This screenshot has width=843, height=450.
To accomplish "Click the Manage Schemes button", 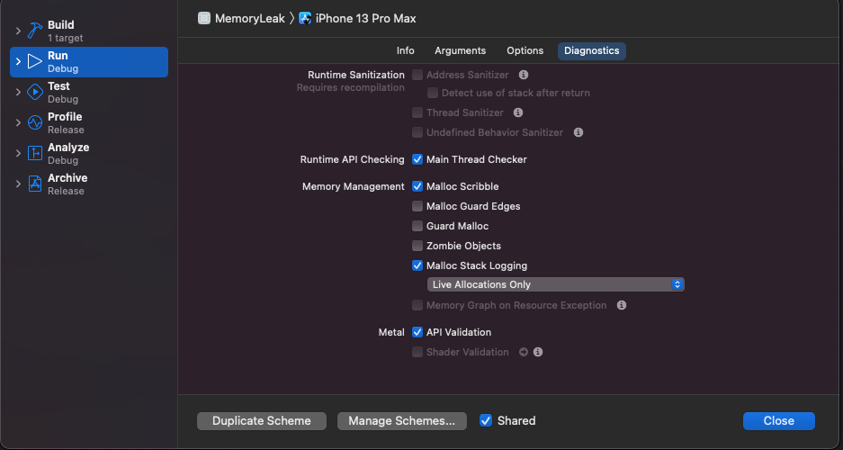I will click(401, 420).
